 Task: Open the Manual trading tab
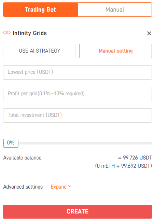tap(115, 10)
